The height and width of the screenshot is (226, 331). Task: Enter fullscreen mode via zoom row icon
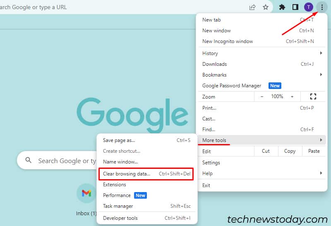point(313,96)
